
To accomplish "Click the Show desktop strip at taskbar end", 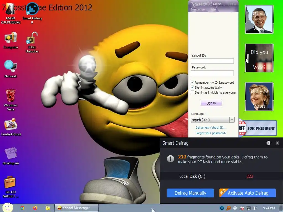I will tap(281, 208).
